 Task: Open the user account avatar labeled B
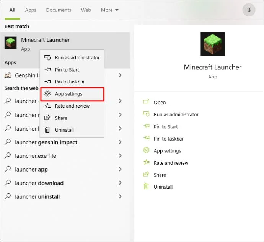point(249,10)
